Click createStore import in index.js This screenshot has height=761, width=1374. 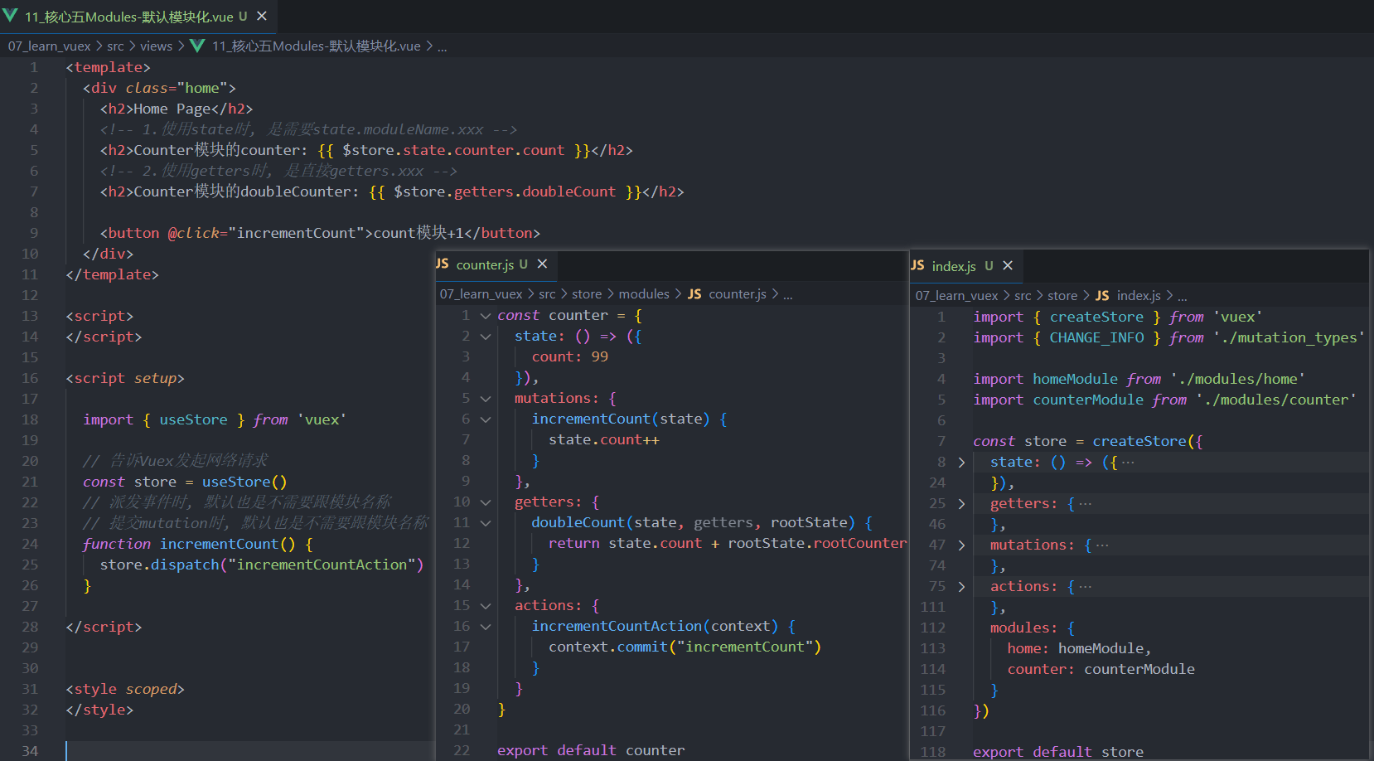[x=1096, y=317]
